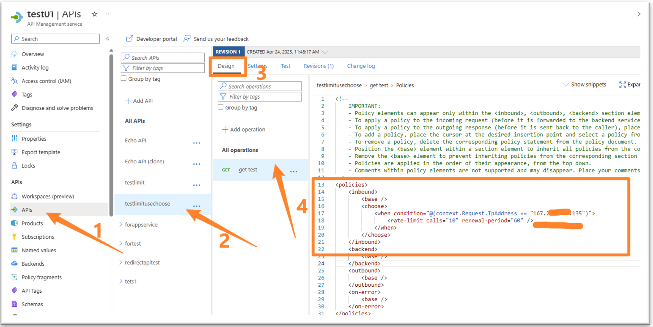Open the Developer portal external link icon

[129, 39]
